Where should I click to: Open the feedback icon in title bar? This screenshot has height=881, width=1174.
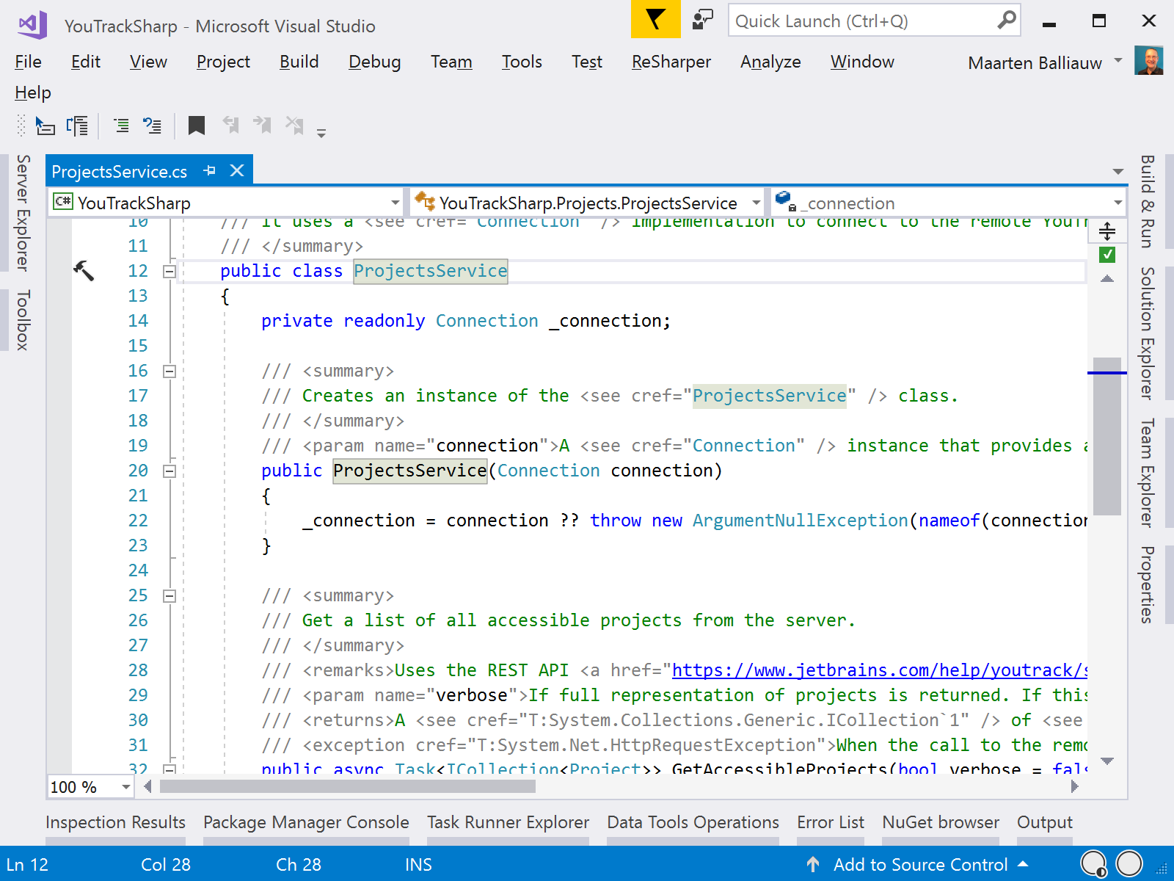pos(702,20)
